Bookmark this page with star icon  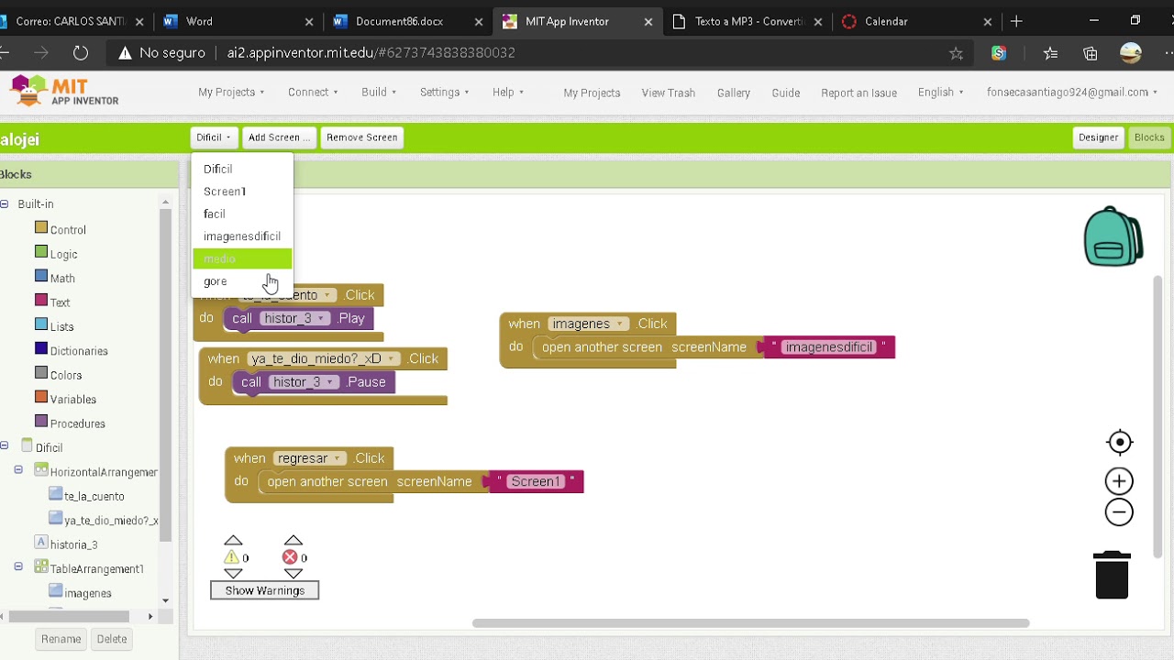(956, 53)
